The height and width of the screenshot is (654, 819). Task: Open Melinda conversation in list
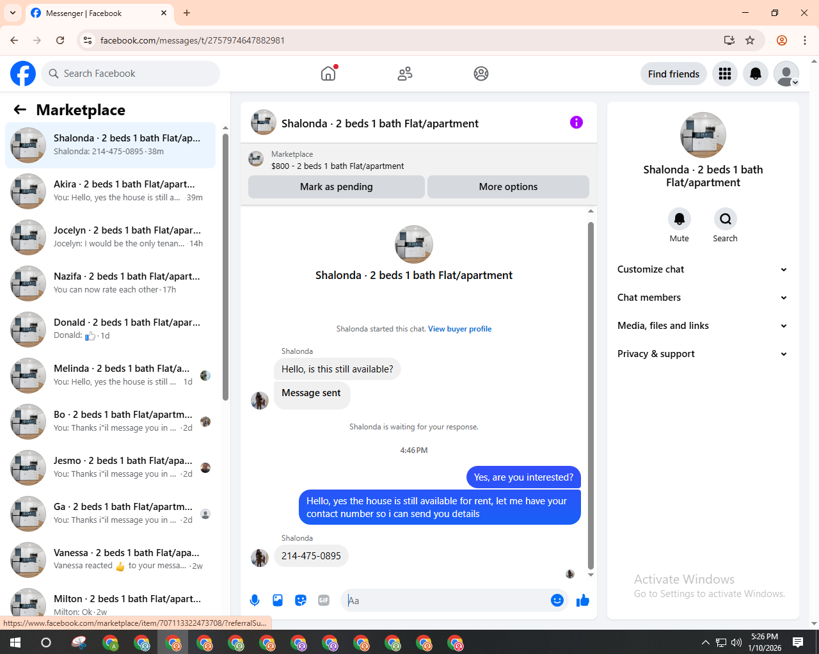pos(110,376)
